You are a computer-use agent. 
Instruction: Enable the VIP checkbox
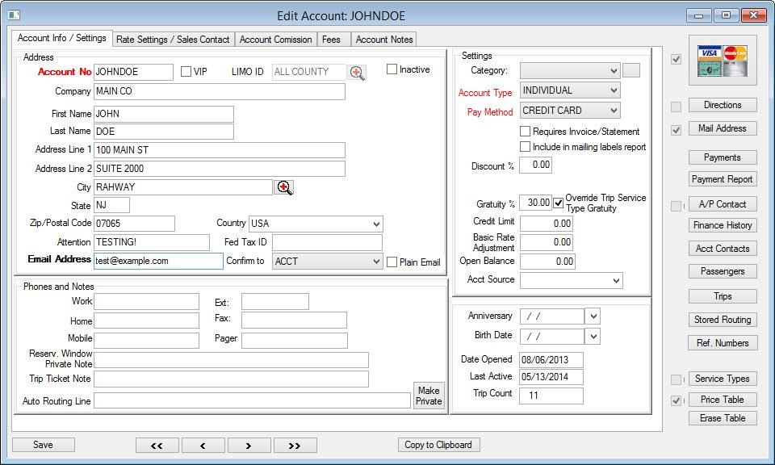pyautogui.click(x=185, y=71)
